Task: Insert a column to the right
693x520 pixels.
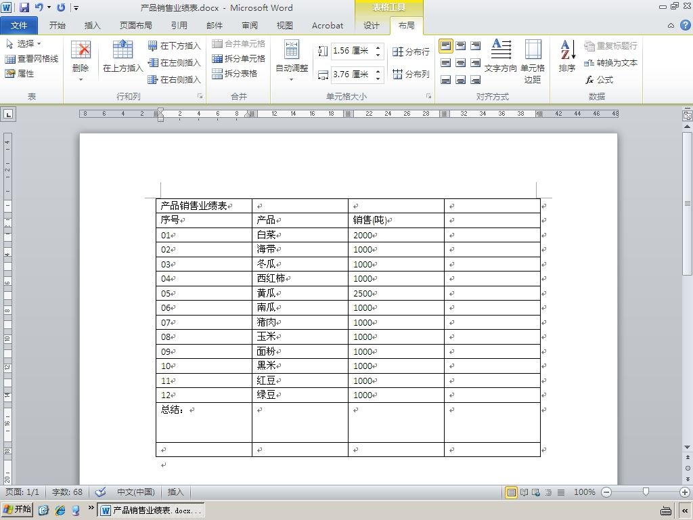Action: [174, 80]
